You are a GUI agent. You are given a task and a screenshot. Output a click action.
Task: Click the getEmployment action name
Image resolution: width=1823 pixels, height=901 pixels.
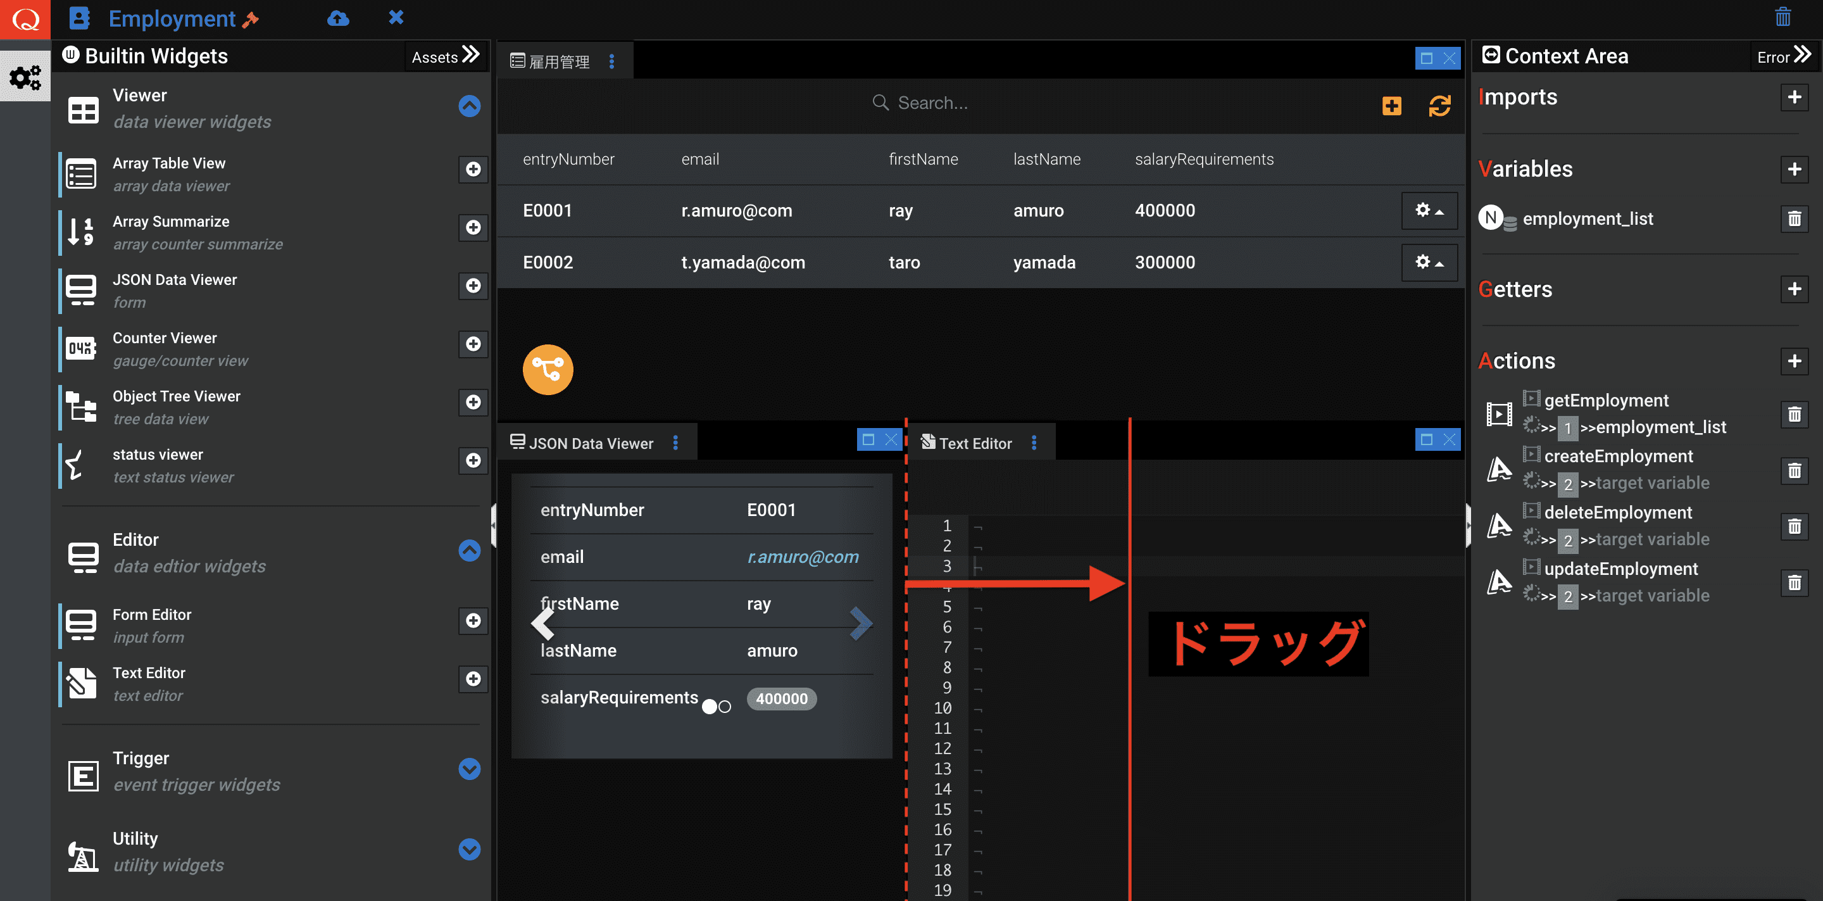1607,401
